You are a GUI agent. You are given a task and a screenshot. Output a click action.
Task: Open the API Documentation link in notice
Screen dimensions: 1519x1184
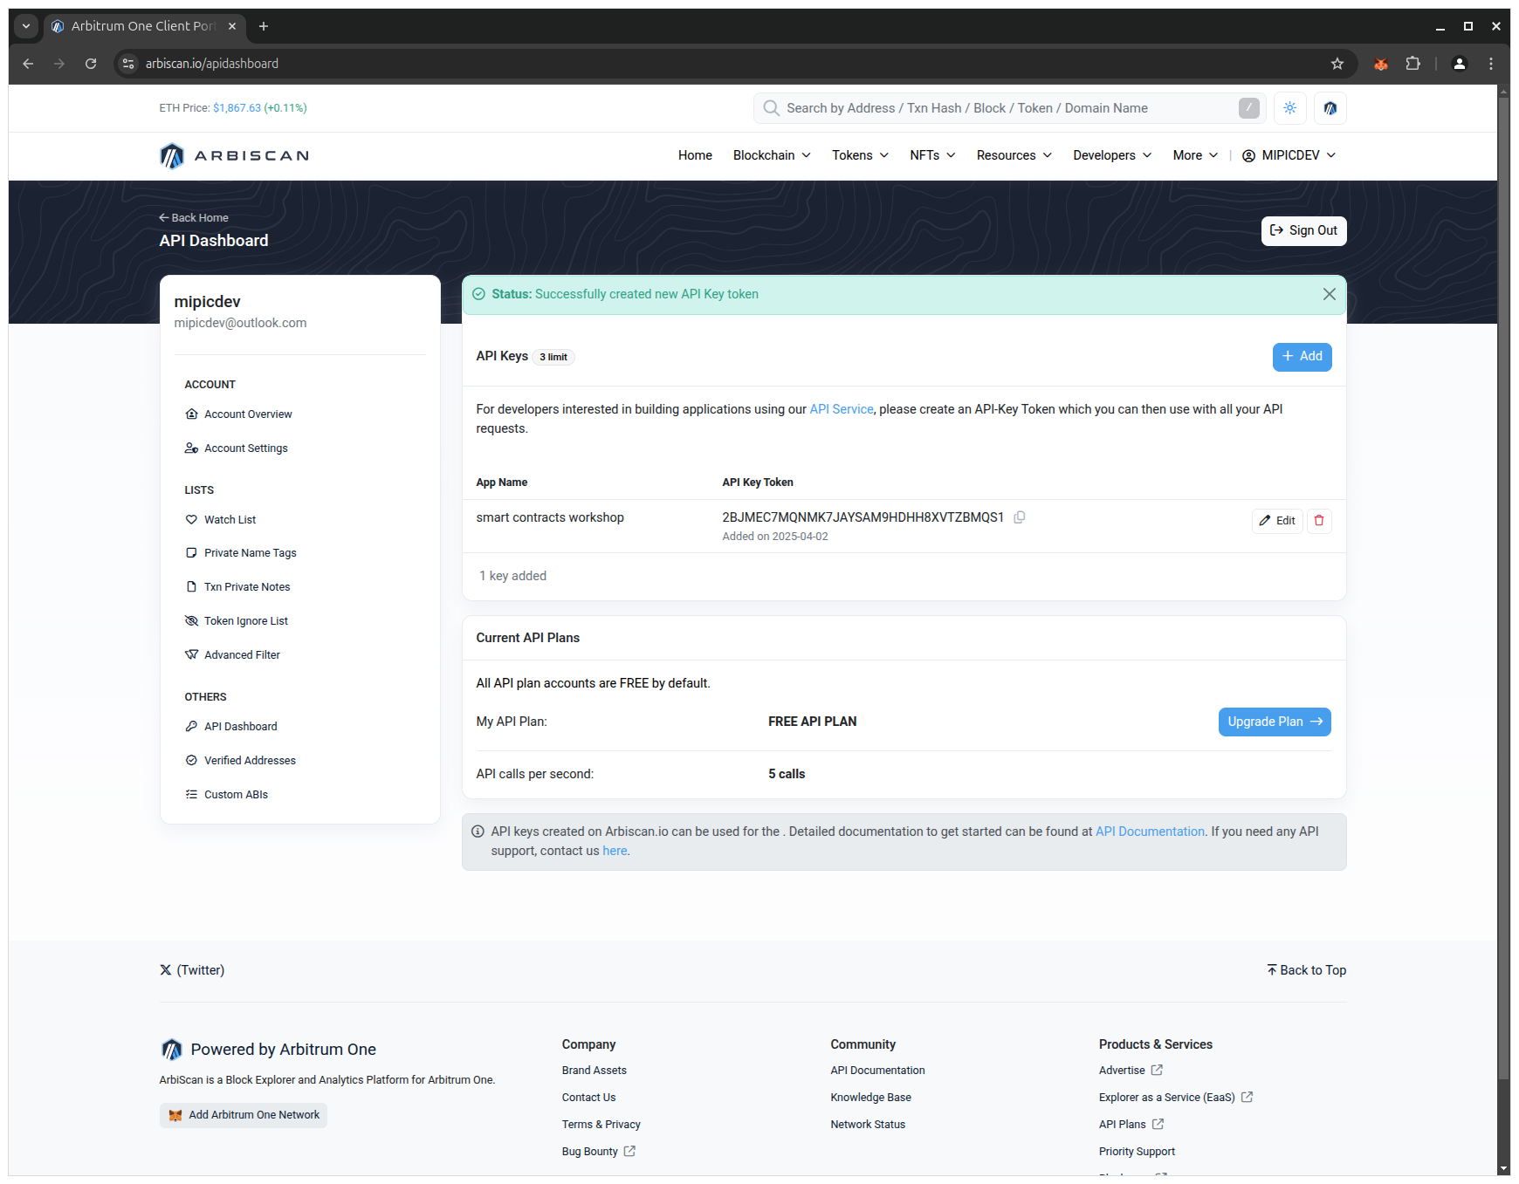click(1150, 832)
